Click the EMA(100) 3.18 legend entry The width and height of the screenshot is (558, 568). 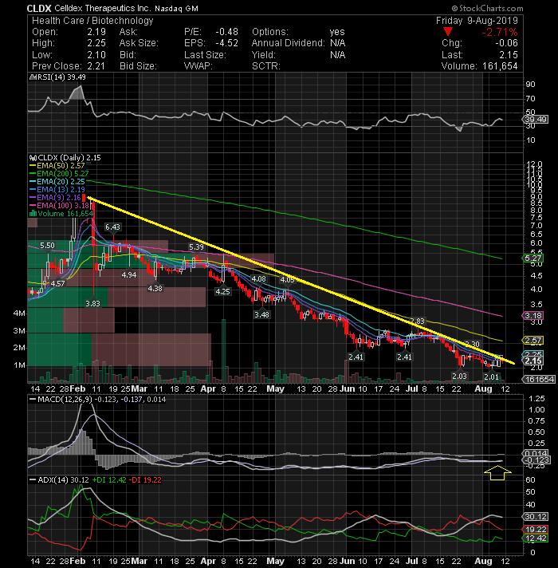59,205
